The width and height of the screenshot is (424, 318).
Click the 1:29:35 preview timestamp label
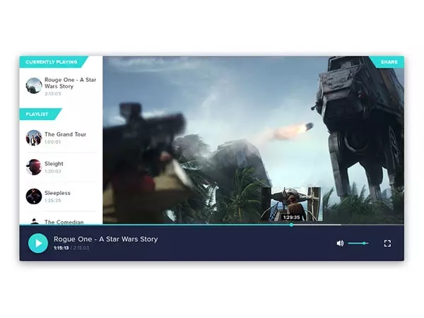point(291,218)
